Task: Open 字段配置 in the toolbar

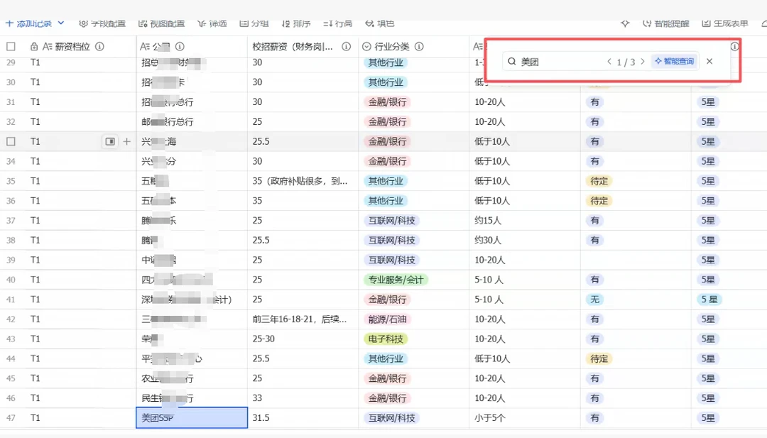Action: click(x=102, y=23)
